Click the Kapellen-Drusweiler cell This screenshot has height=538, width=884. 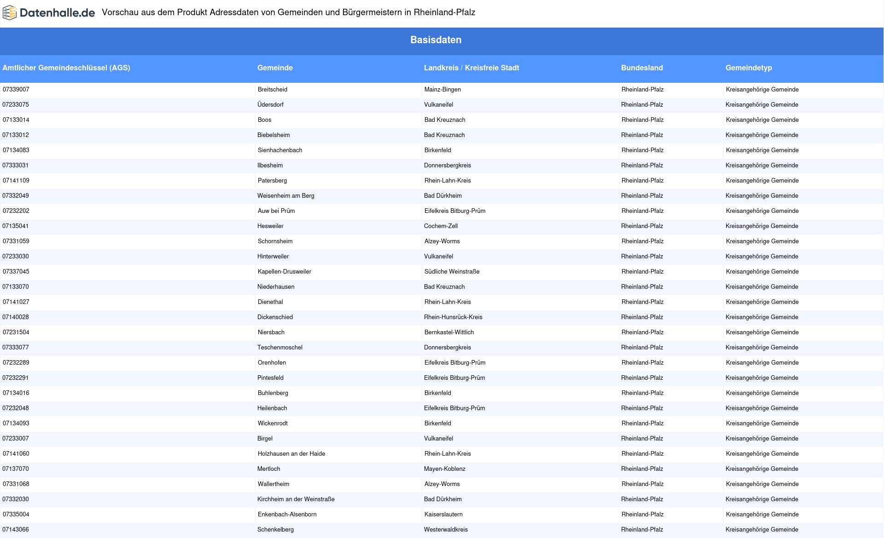pyautogui.click(x=338, y=272)
